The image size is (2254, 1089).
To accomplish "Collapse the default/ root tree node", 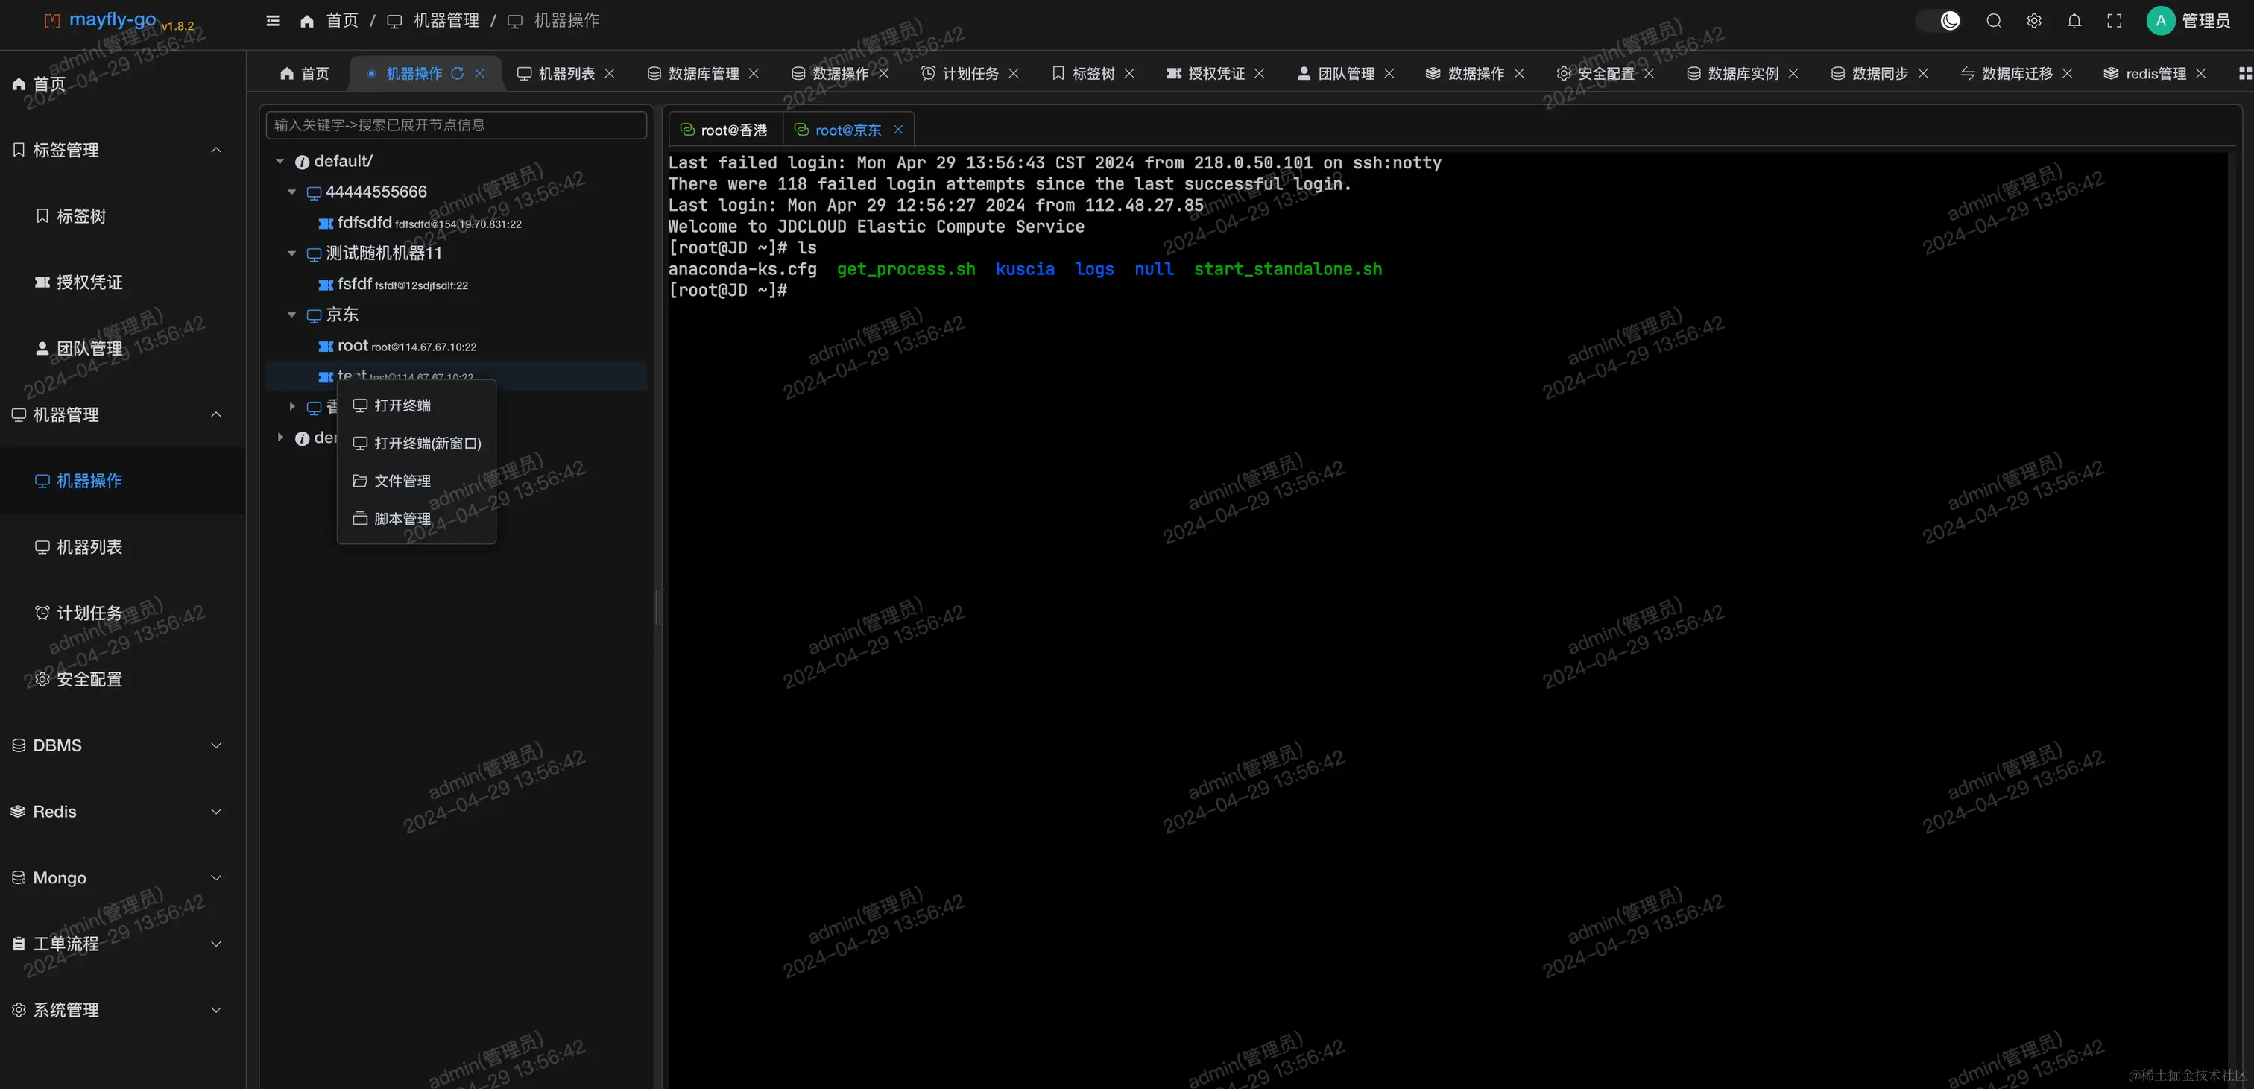I will pyautogui.click(x=280, y=162).
